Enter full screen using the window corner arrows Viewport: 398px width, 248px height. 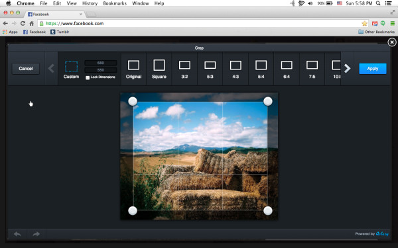(x=393, y=12)
